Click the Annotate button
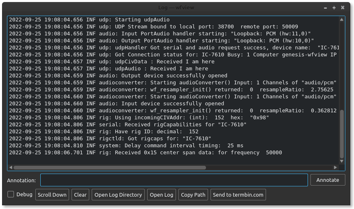The image size is (354, 209). coord(328,180)
